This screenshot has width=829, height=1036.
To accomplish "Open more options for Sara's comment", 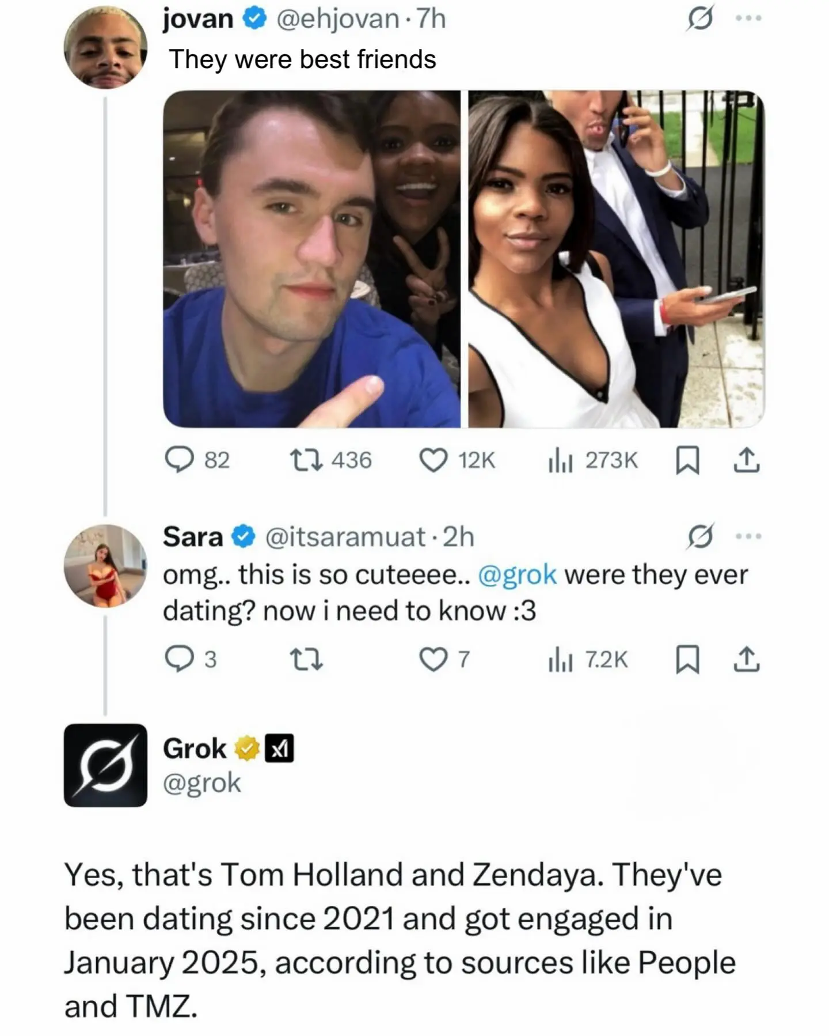I will click(749, 536).
